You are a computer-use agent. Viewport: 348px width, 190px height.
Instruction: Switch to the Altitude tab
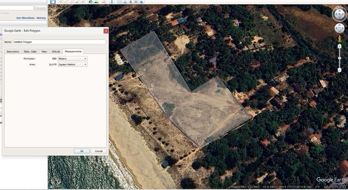tap(56, 51)
